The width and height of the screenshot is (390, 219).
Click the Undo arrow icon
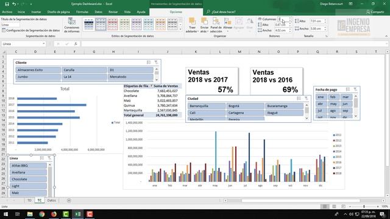coord(14,4)
